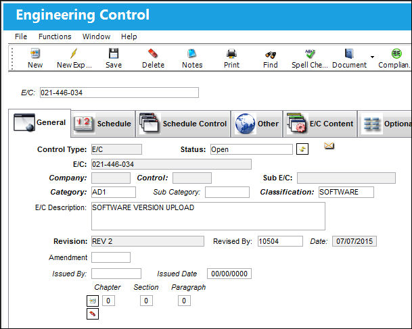Click the top E/C field with 021-446-034
The height and width of the screenshot is (329, 412).
(119, 93)
